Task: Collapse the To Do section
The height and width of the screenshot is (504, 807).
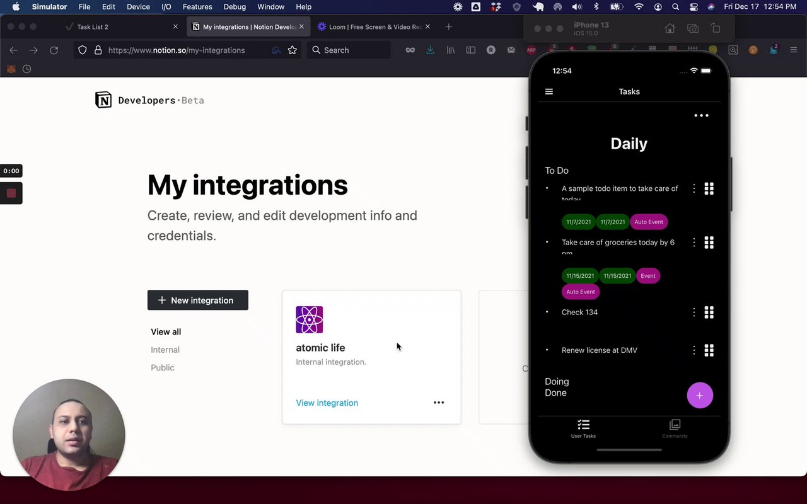Action: tap(557, 170)
